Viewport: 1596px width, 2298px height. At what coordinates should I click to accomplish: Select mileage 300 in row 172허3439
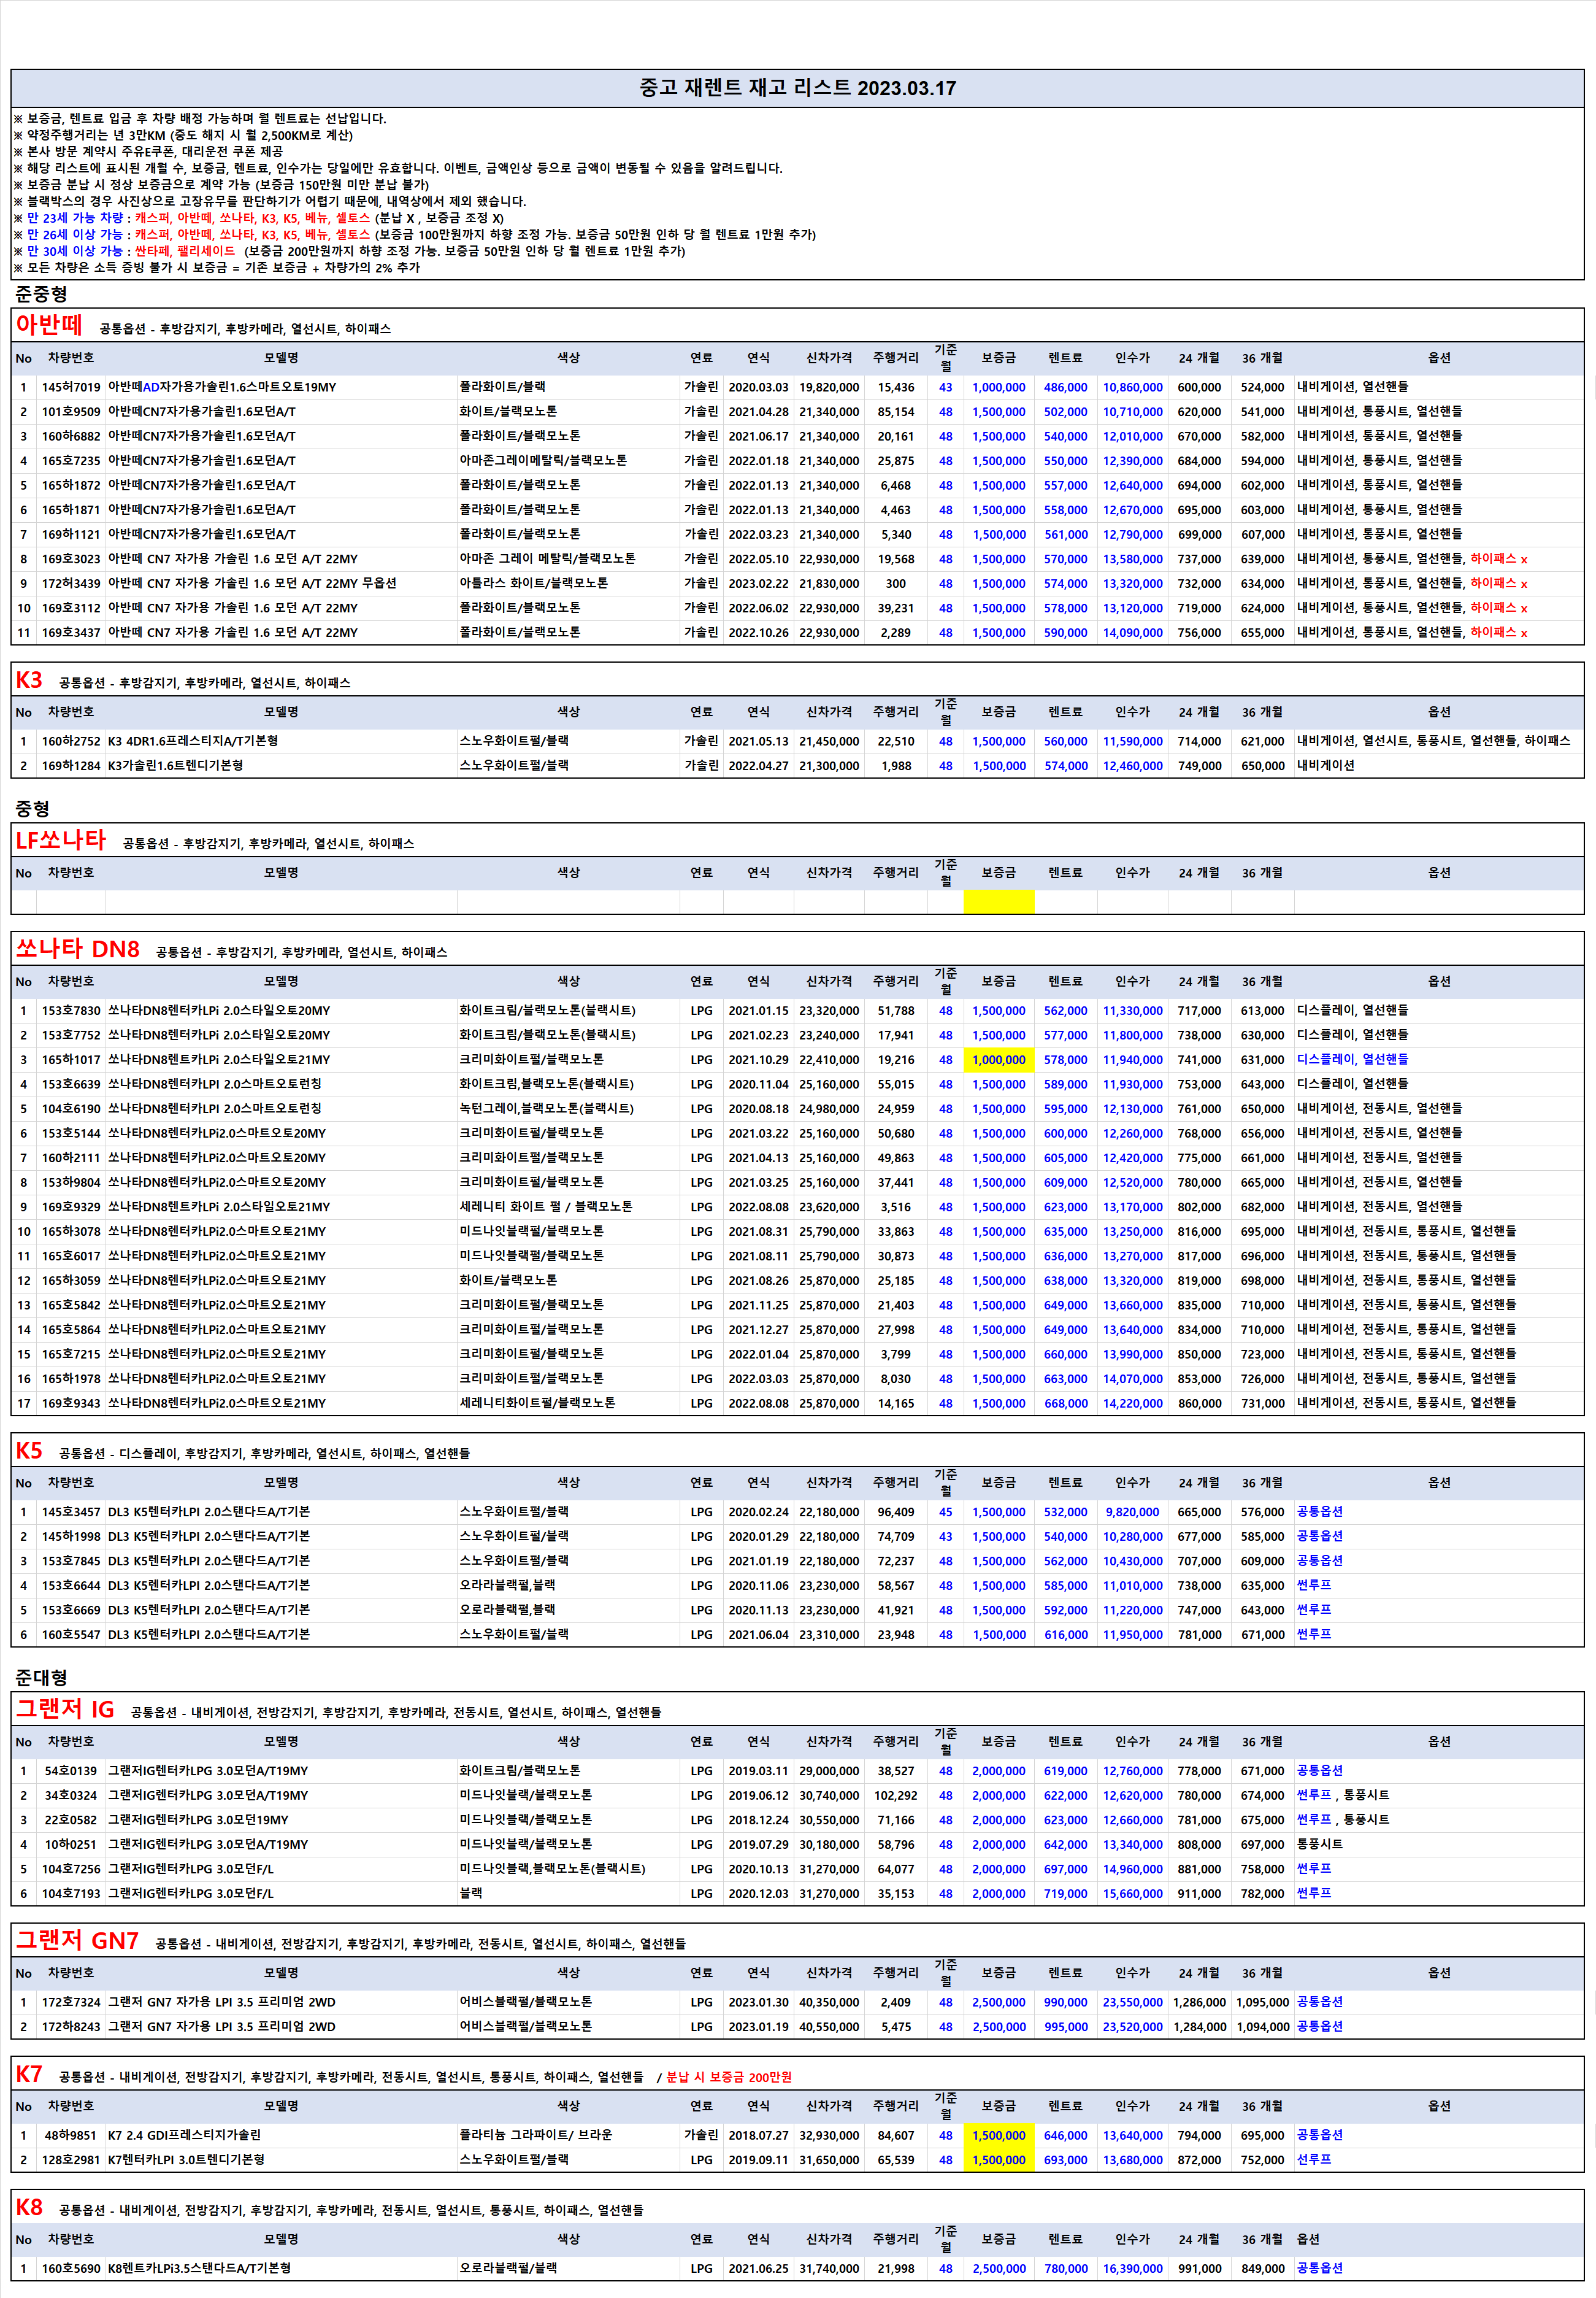tap(895, 584)
